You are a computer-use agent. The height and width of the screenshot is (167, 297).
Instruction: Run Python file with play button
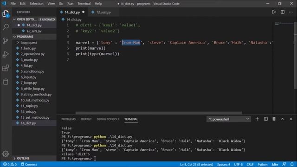point(274,12)
